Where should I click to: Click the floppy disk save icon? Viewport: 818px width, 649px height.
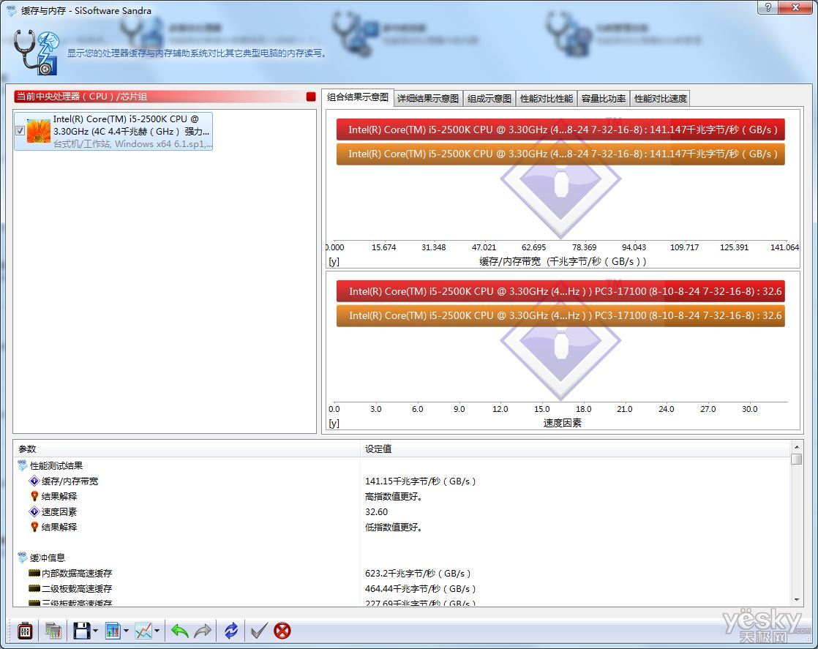tap(82, 631)
